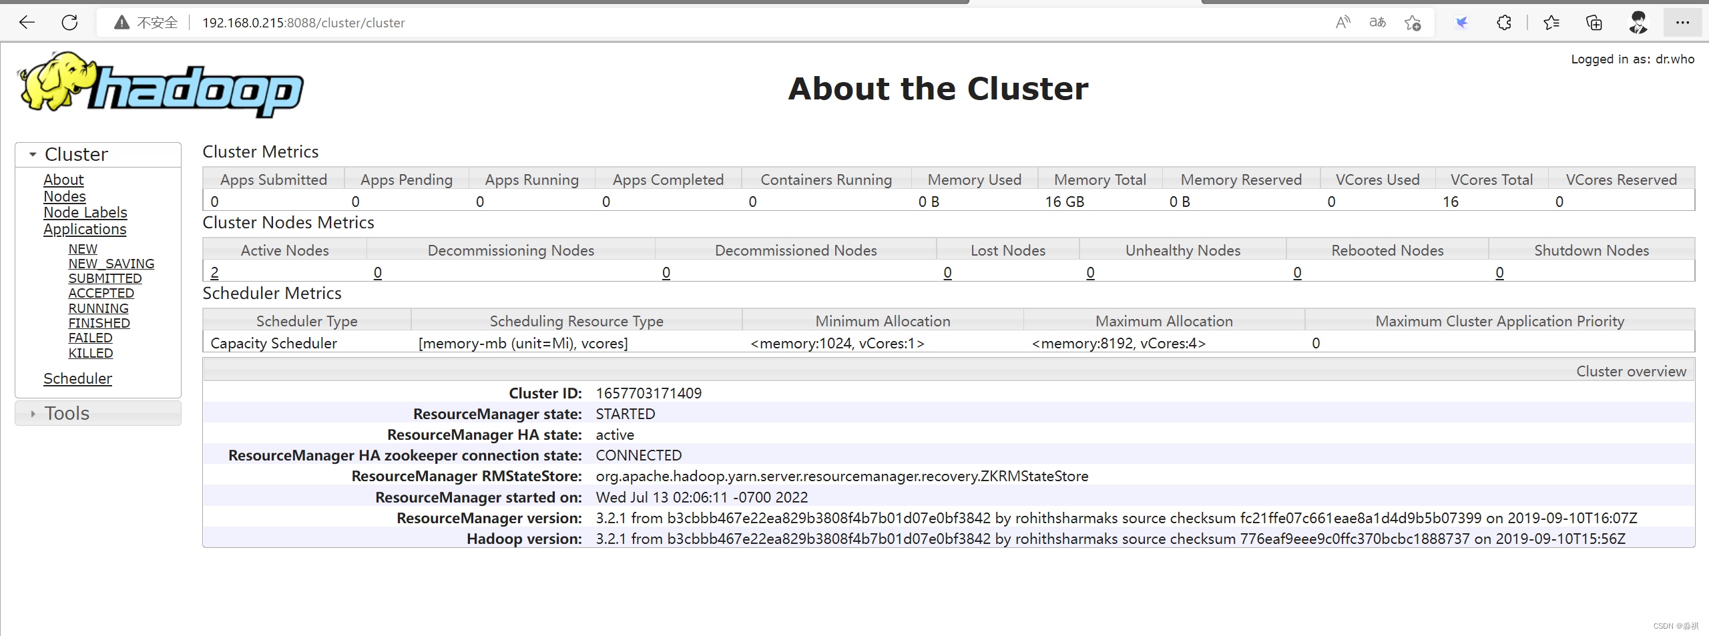Screen dimensions: 1709x636
Task: Add this page to favorites star icon
Action: tap(1413, 23)
